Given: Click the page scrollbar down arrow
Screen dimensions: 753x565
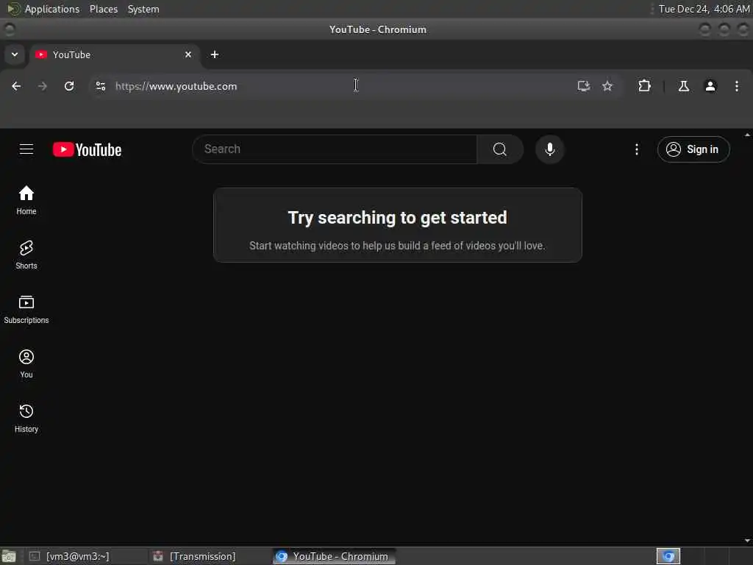Looking at the screenshot, I should coord(747,541).
